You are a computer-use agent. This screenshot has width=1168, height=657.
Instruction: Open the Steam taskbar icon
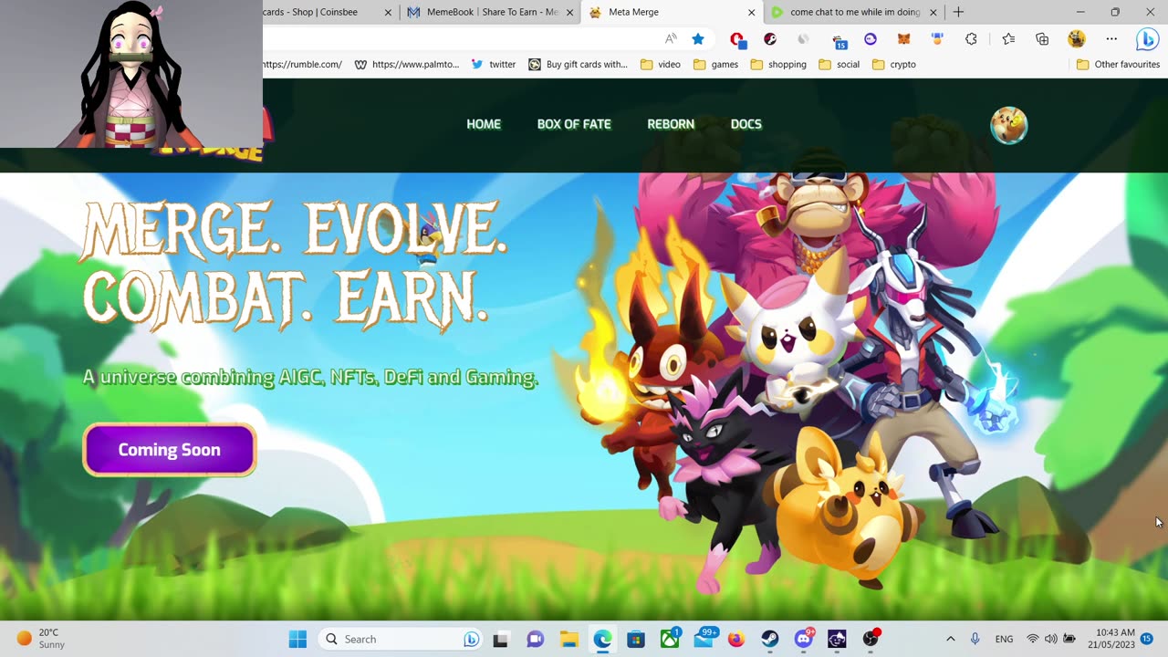(770, 639)
